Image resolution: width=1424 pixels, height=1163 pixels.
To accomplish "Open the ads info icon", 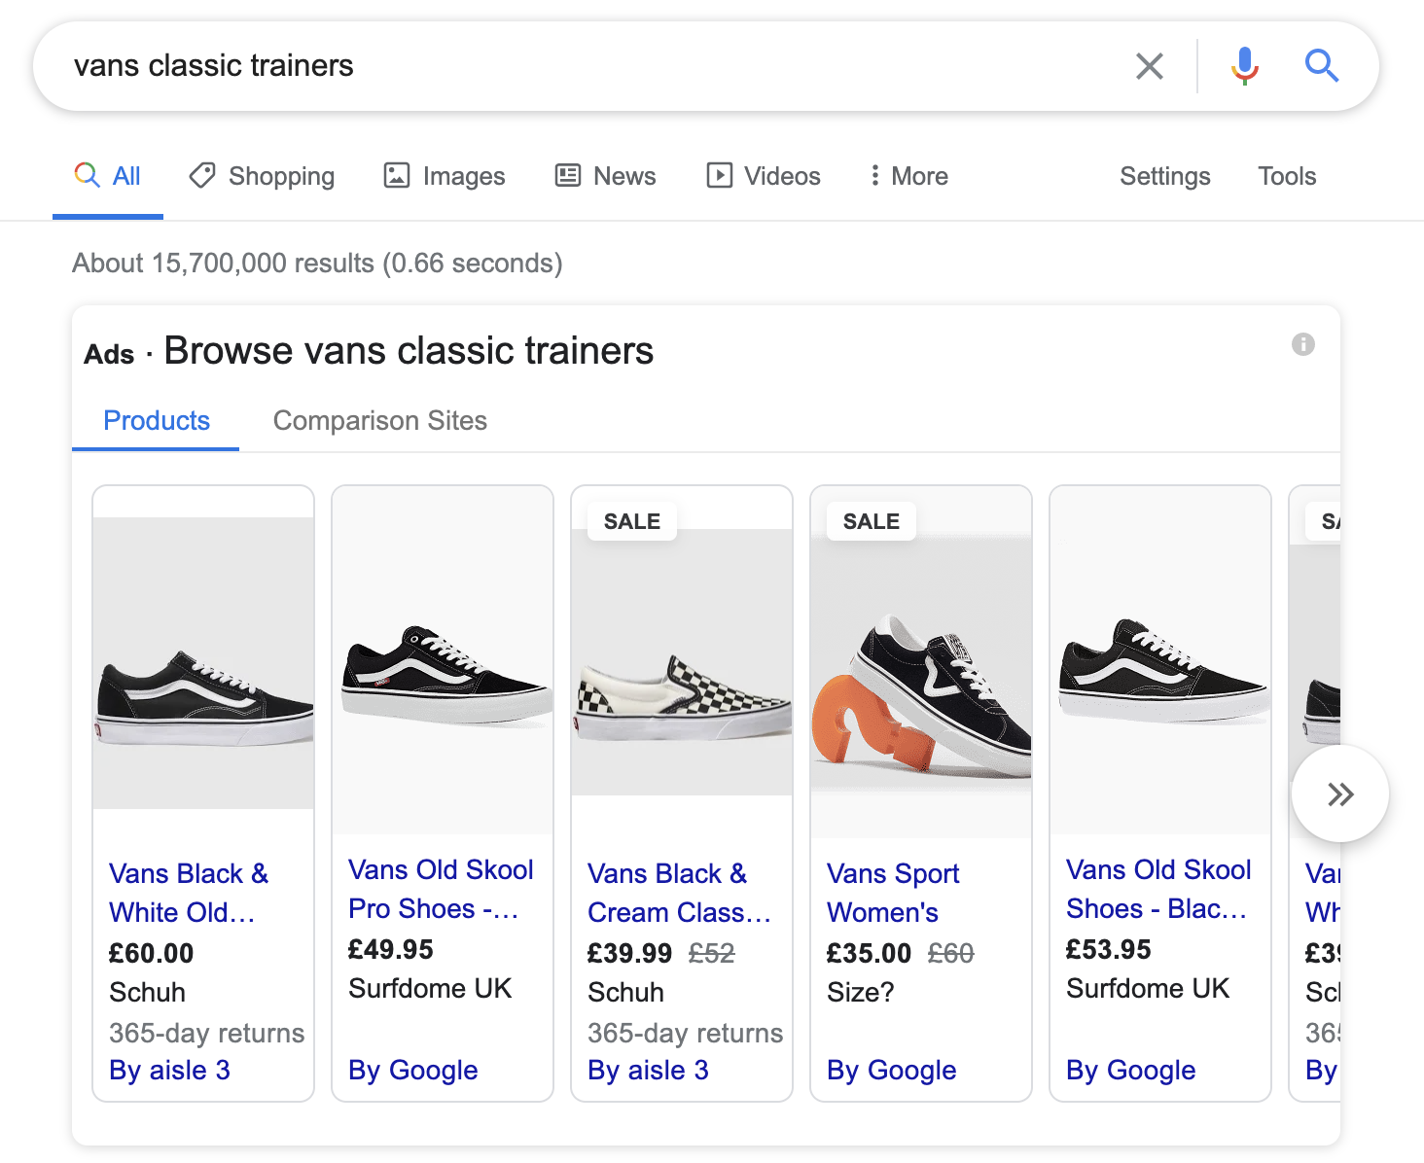I will pyautogui.click(x=1303, y=344).
